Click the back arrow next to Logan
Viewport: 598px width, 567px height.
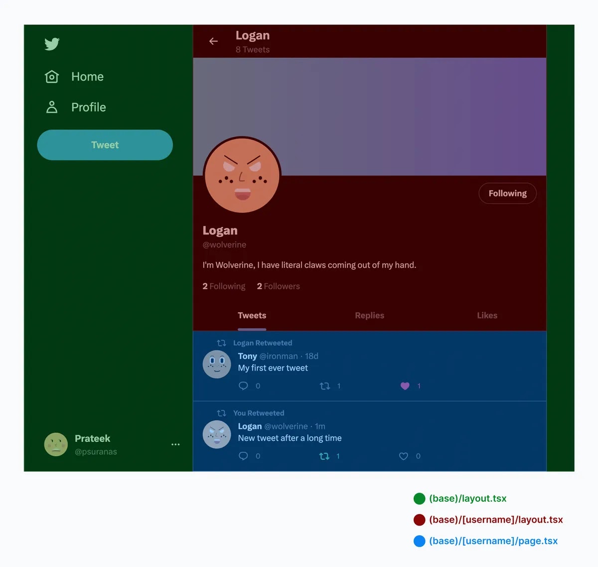[213, 41]
